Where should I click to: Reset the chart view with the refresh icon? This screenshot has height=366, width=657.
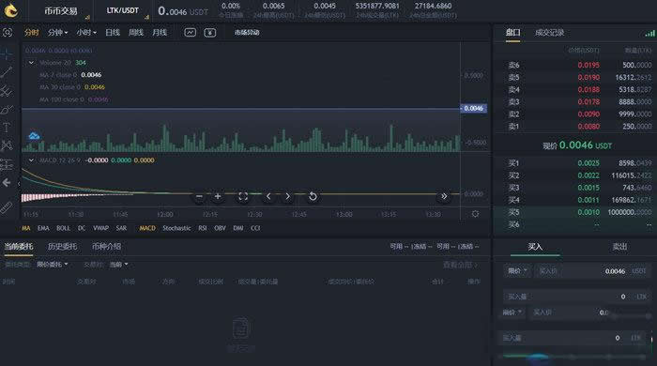pos(313,196)
